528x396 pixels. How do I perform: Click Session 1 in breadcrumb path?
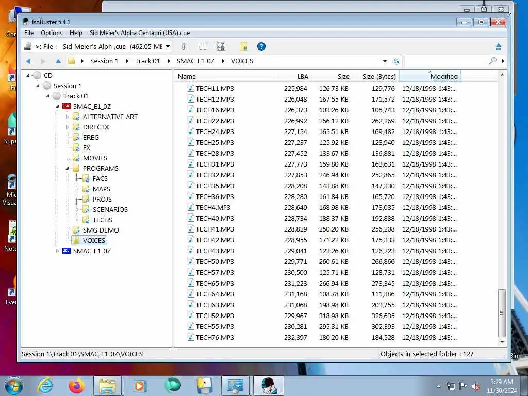(104, 61)
